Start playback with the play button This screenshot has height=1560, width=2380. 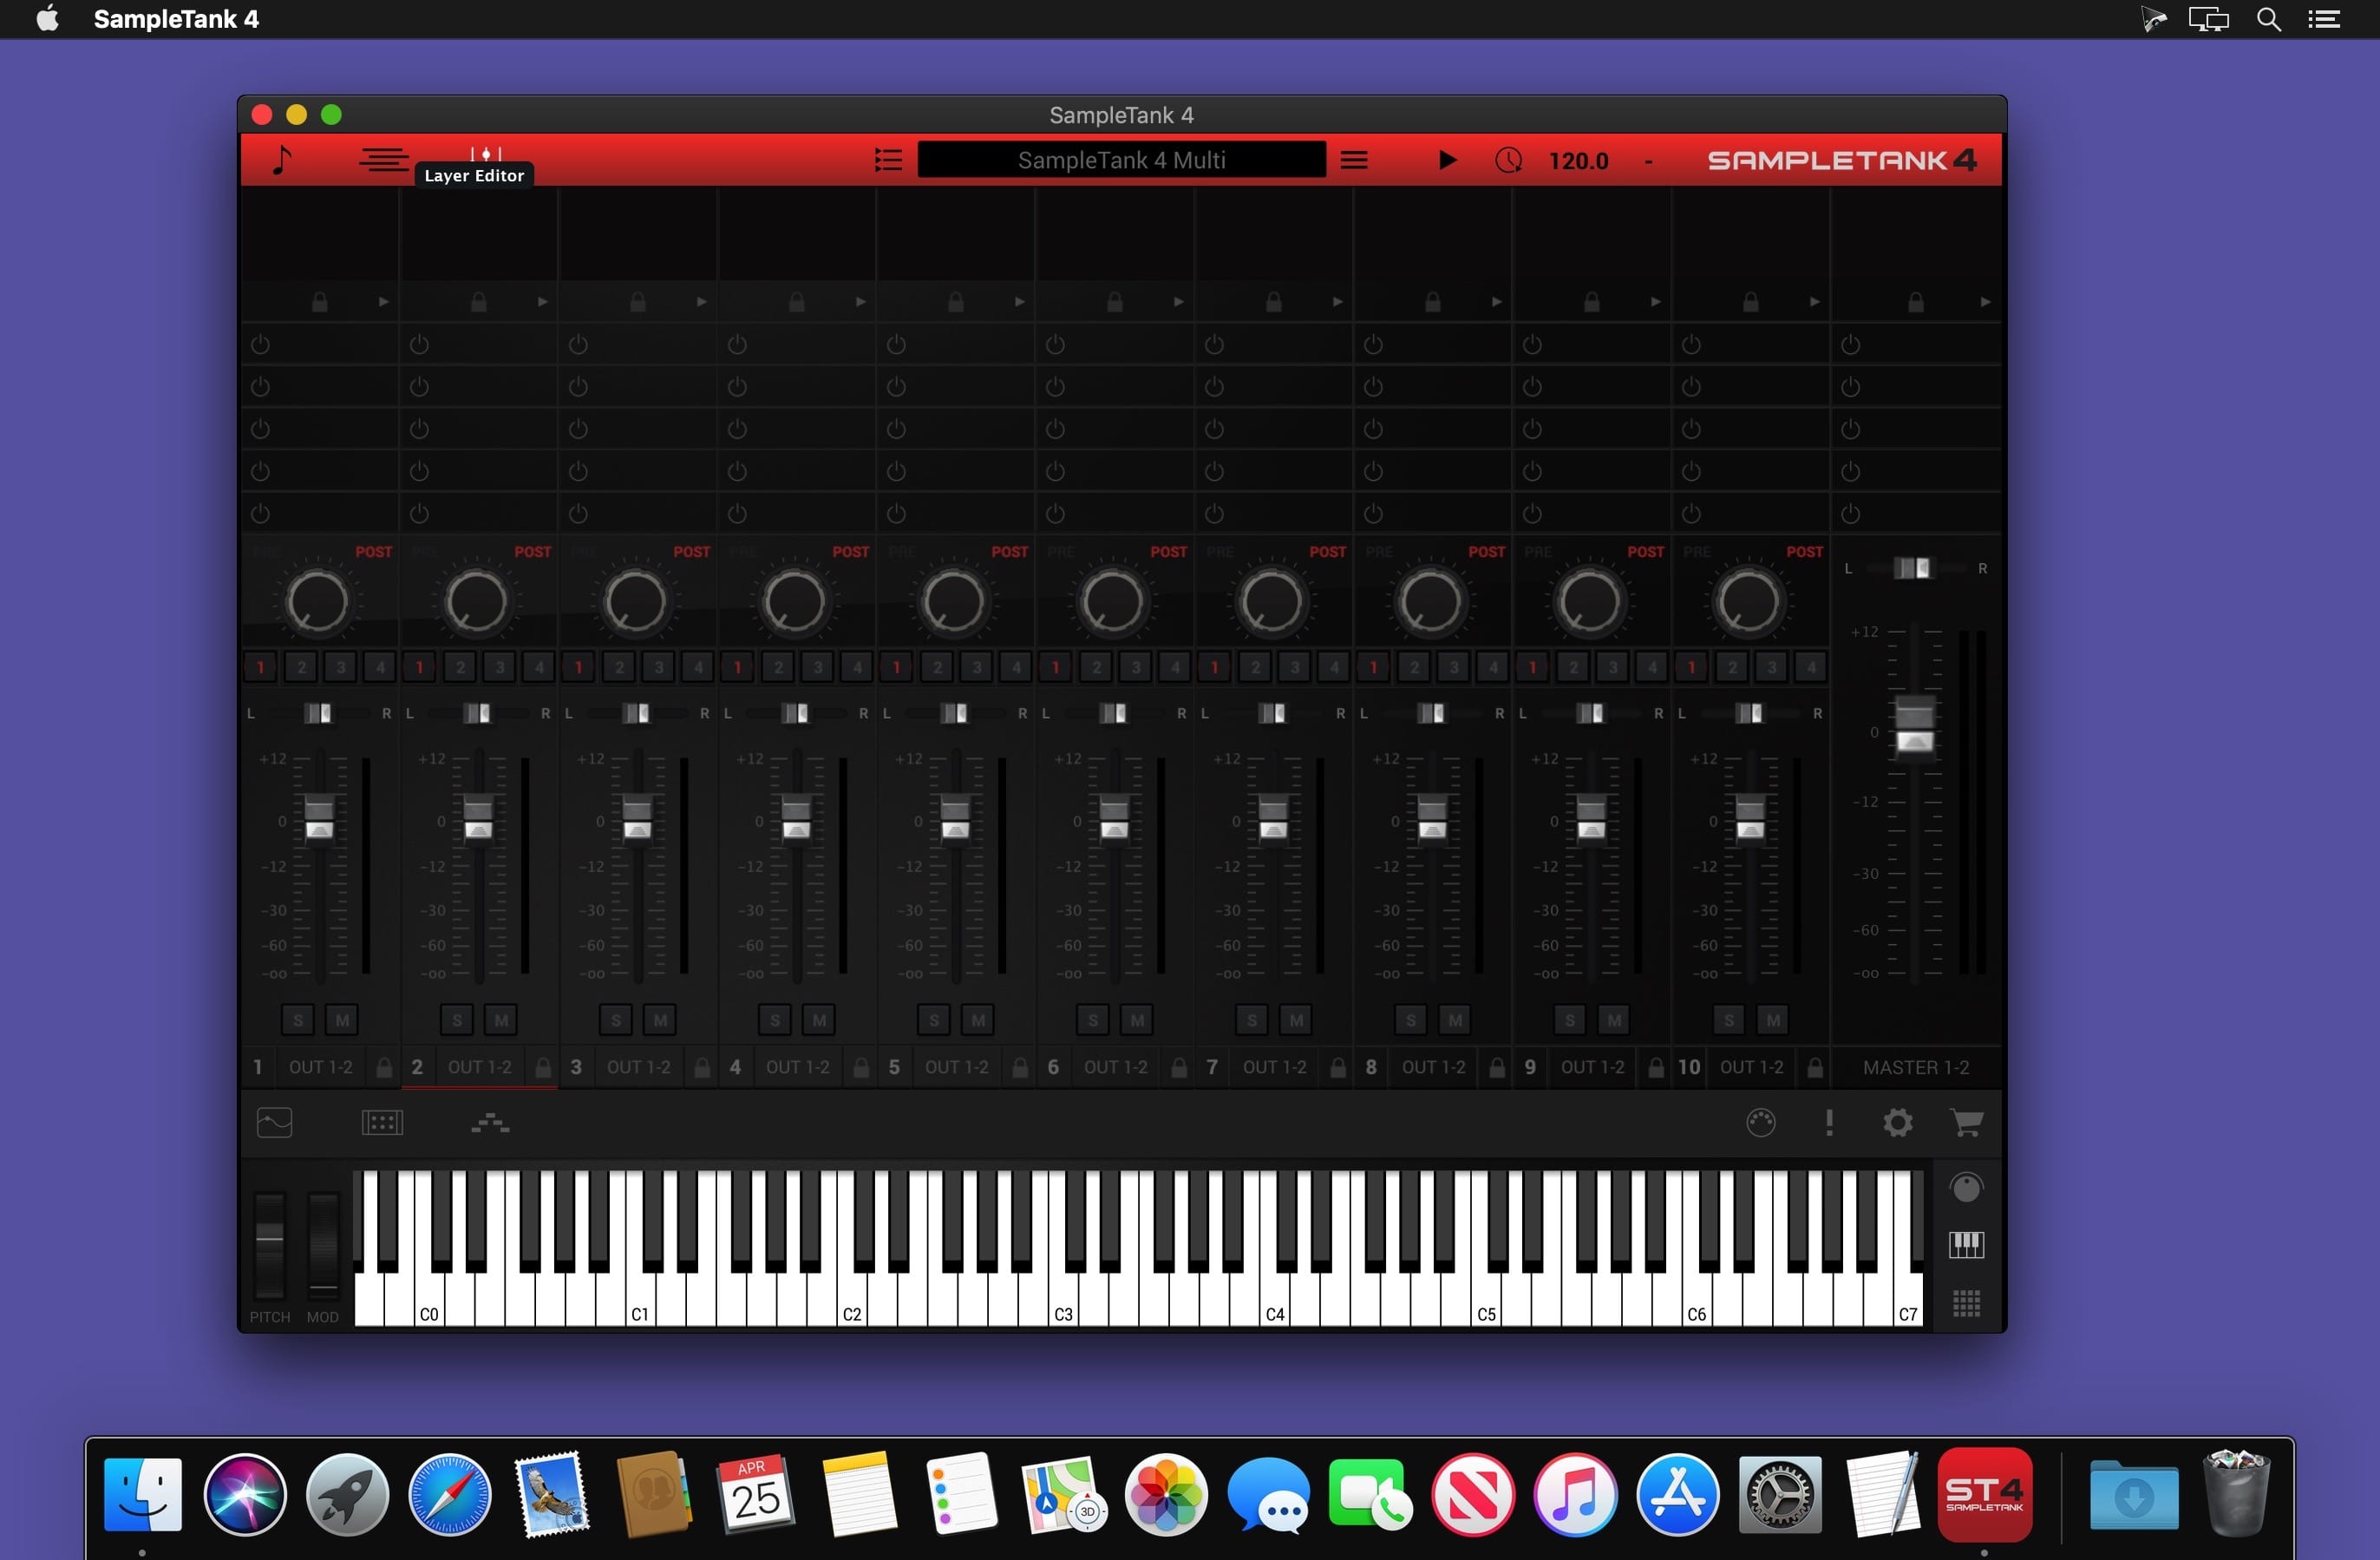click(x=1446, y=161)
